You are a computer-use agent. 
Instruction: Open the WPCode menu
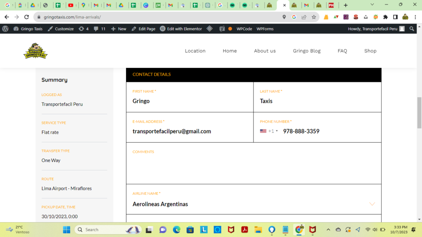[244, 29]
